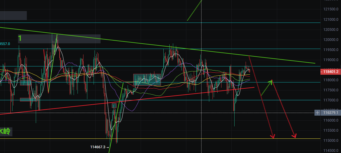
Task: Select the gray text box labeled 1
Action: point(59,39)
